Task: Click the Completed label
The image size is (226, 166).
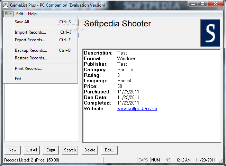Action: pyautogui.click(x=98, y=103)
